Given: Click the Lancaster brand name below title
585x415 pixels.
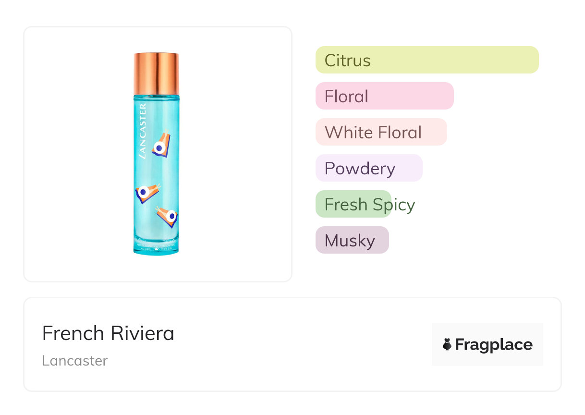Looking at the screenshot, I should tap(74, 361).
